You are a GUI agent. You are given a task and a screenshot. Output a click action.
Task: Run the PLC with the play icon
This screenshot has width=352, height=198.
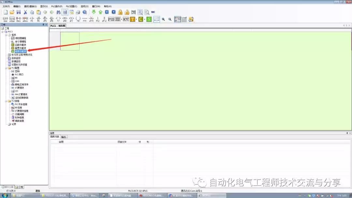tap(107, 12)
